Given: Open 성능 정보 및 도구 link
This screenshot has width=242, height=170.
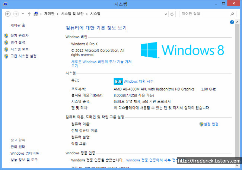Looking at the screenshot, I should click(x=24, y=160).
